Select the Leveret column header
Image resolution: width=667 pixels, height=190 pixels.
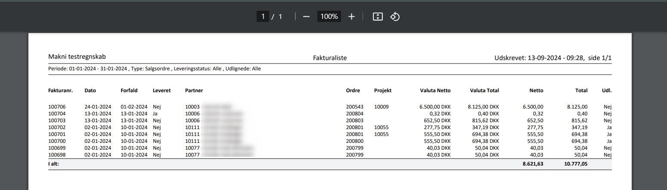161,90
